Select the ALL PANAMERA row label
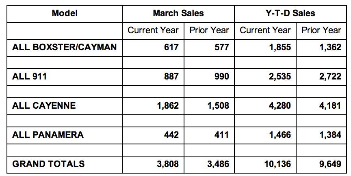This screenshot has height=176, width=351. (48, 135)
